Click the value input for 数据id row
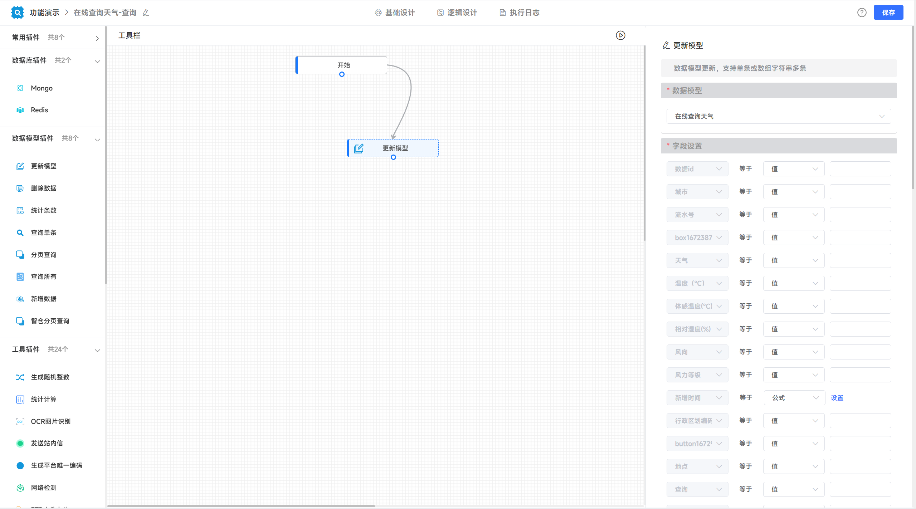The image size is (916, 509). (x=860, y=169)
